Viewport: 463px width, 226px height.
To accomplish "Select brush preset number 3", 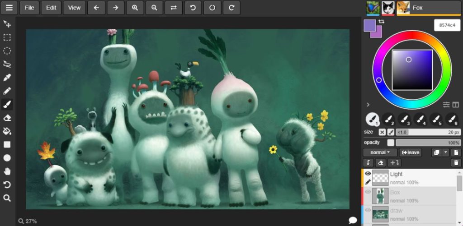I will [404, 120].
